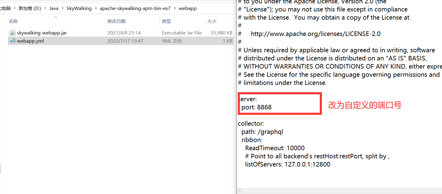The width and height of the screenshot is (442, 194).
Task: Sort files by 修改日期 column header
Action: [x=116, y=21]
